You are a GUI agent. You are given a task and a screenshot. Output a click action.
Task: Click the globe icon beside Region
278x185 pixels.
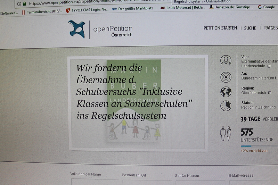[226, 92]
